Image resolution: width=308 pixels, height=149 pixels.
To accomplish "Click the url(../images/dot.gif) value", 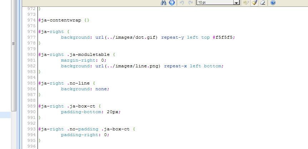I will coord(126,37).
